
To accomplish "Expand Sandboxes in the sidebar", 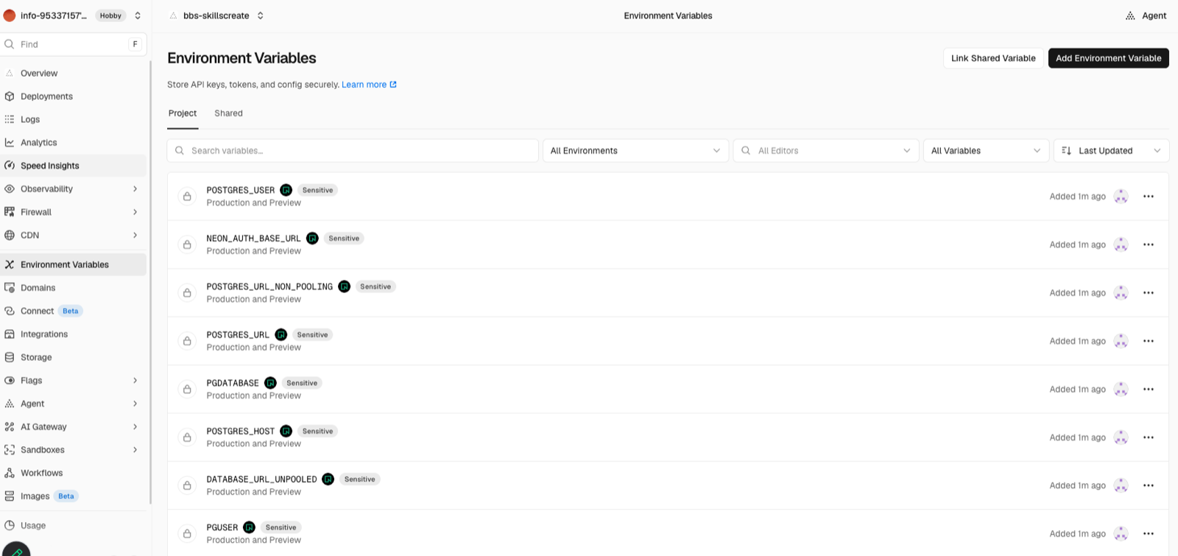I will (x=135, y=450).
